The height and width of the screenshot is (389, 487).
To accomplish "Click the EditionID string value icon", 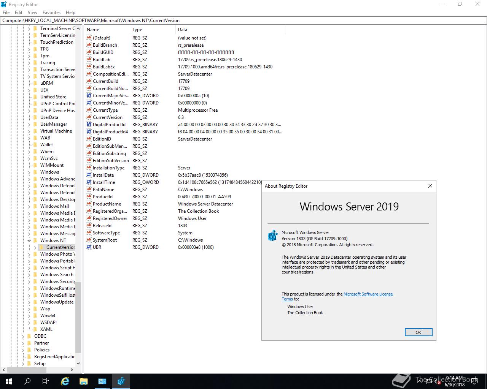I will pos(89,139).
